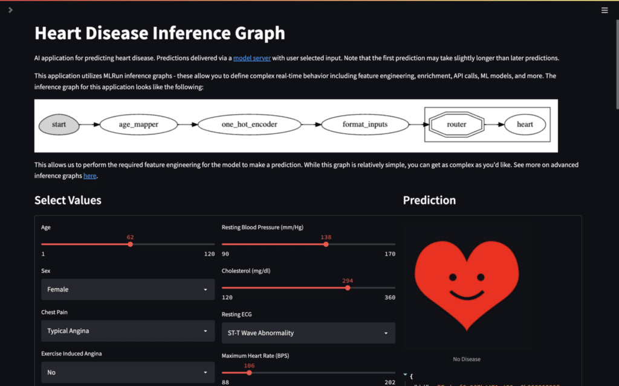Click the page vertical scrollbar

click(x=617, y=64)
